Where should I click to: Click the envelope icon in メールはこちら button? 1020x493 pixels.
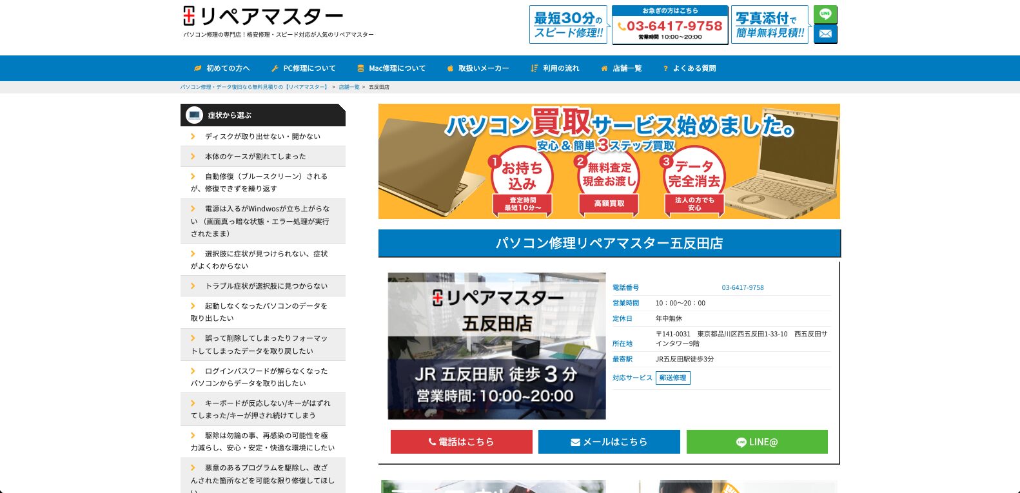[x=575, y=442]
